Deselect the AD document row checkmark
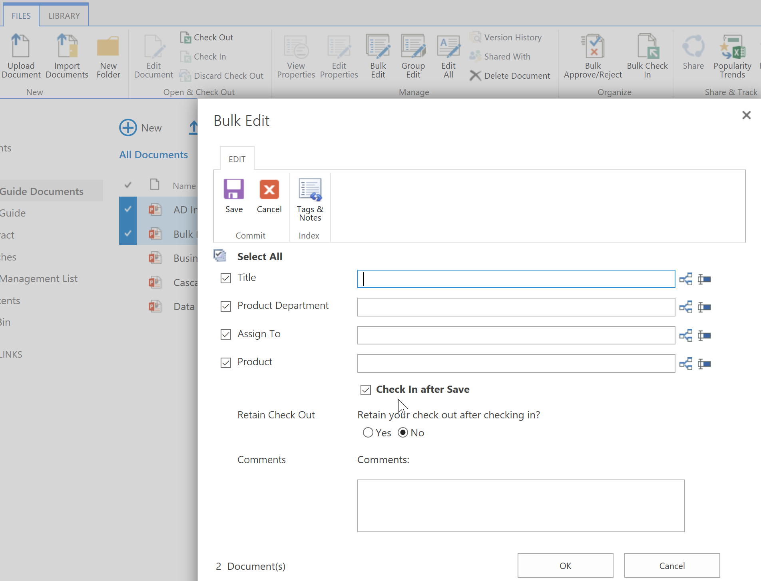The image size is (761, 581). [x=128, y=209]
